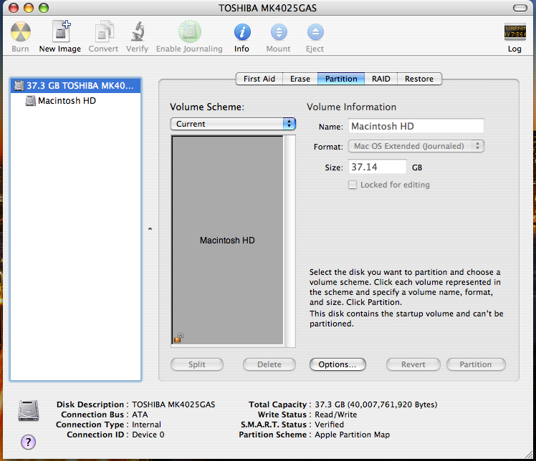Open partition Options... dialog
This screenshot has width=536, height=461.
(338, 364)
